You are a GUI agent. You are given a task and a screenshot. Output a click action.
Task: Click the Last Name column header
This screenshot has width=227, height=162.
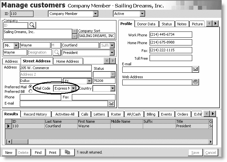pos(61,121)
